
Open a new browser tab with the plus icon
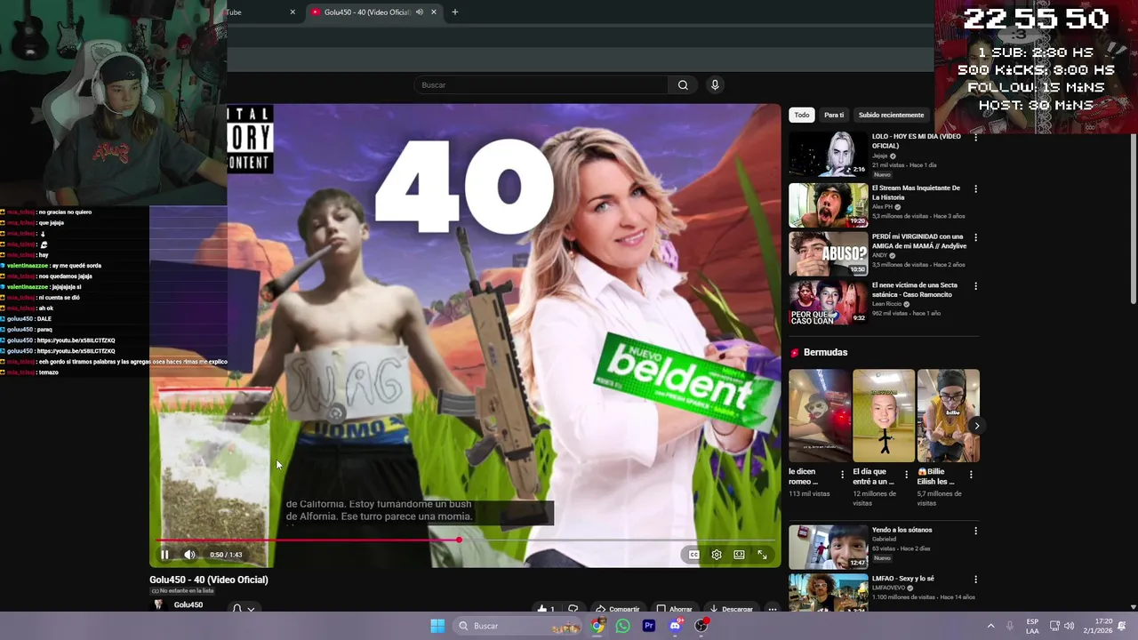[x=455, y=12]
